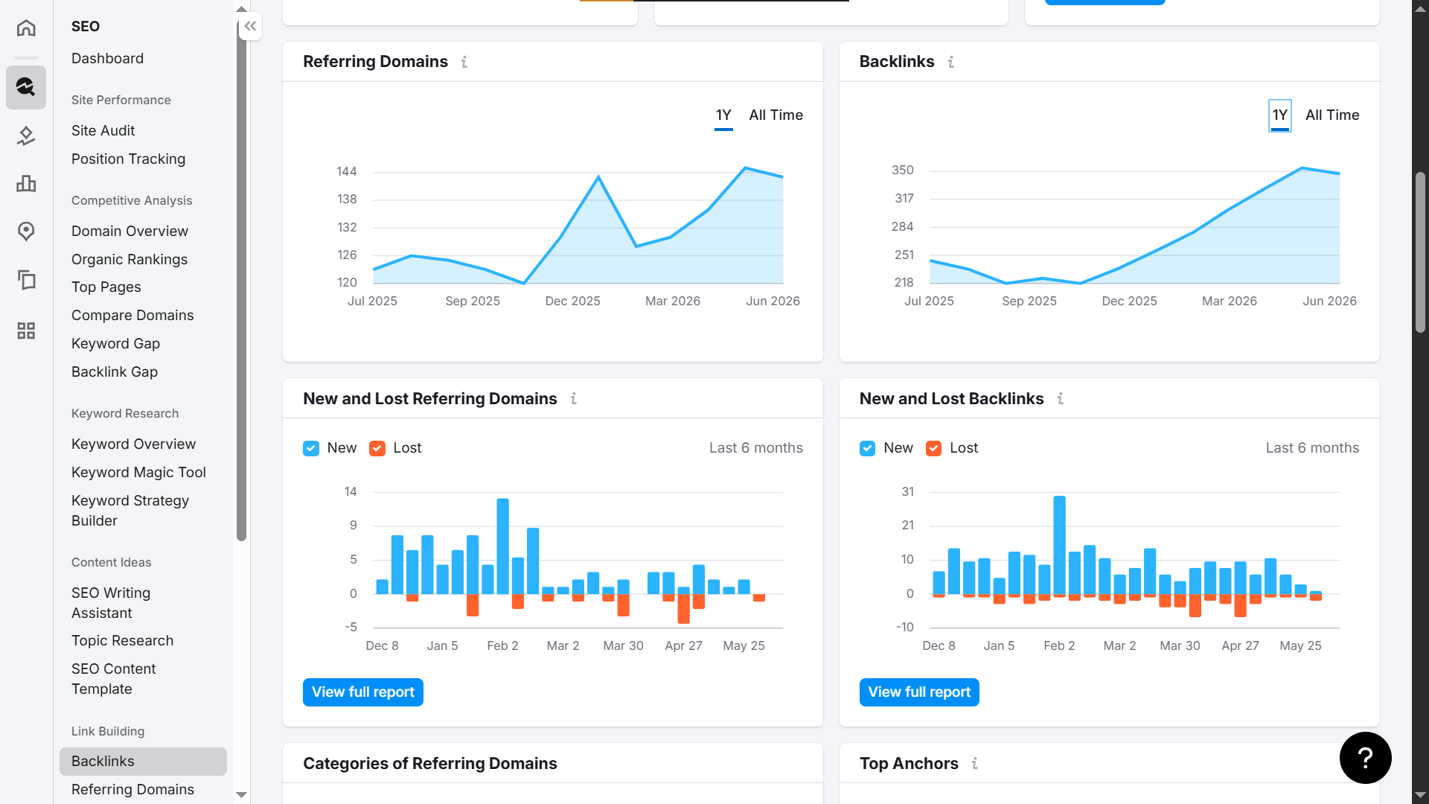
Task: Select All Time in Referring Domains
Action: [776, 115]
